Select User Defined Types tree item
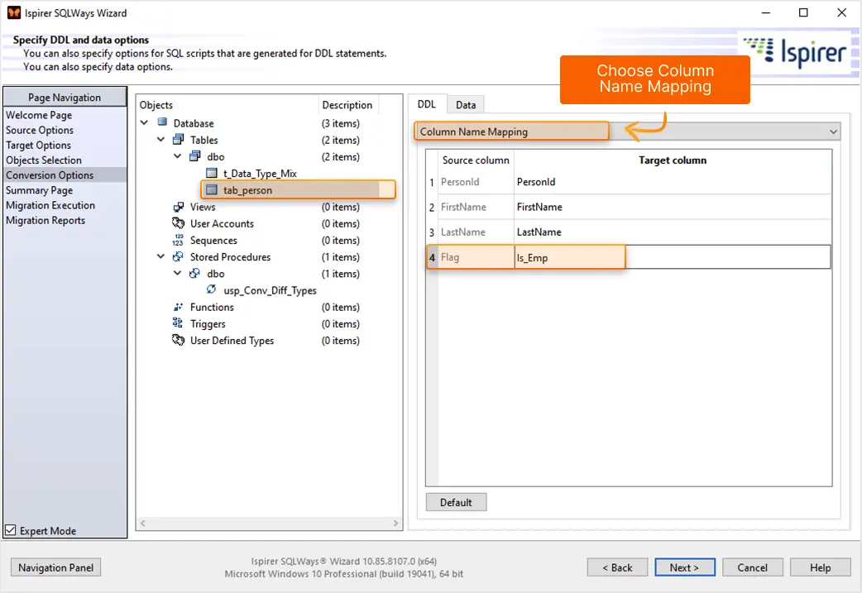 (x=232, y=340)
